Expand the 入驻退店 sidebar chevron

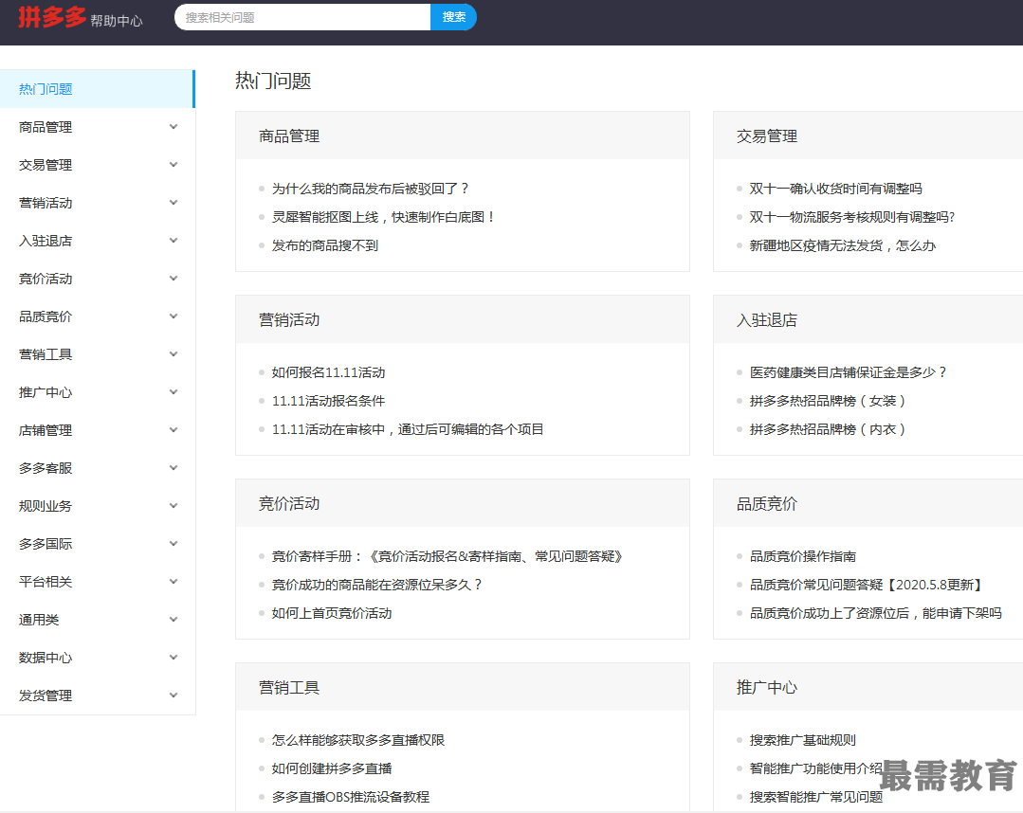[x=174, y=240]
